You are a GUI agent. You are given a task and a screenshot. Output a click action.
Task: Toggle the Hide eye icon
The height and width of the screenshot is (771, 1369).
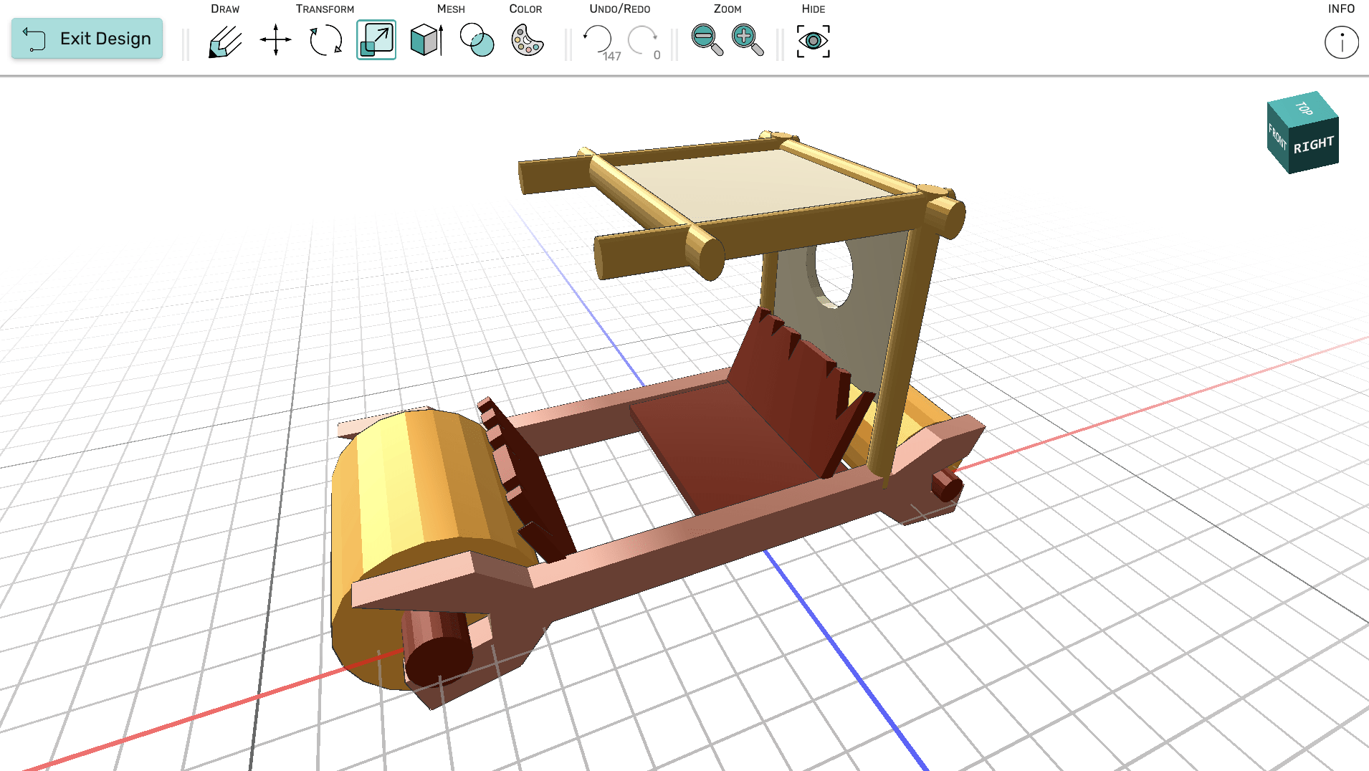click(813, 41)
